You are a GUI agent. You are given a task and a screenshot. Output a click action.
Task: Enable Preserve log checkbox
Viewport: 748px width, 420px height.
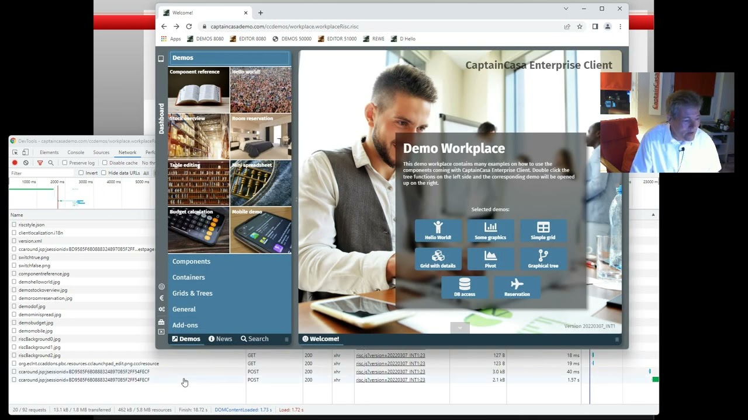[x=64, y=163]
